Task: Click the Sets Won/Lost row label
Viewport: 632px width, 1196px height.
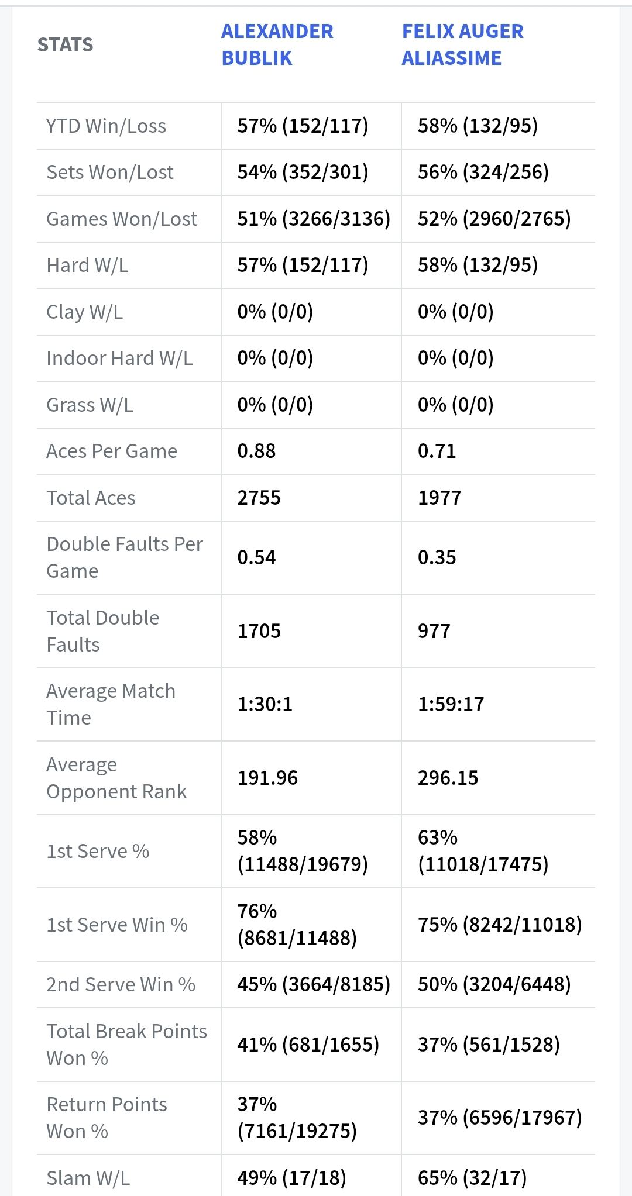Action: point(109,172)
